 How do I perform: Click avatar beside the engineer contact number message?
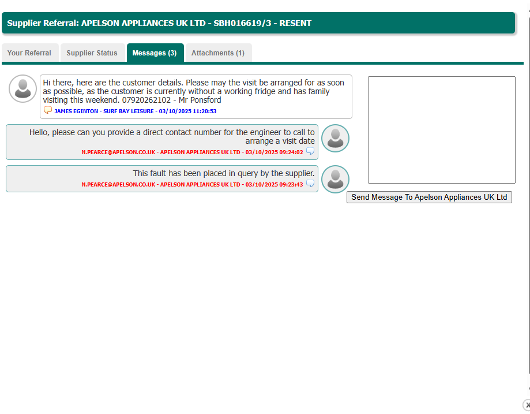[x=335, y=138]
